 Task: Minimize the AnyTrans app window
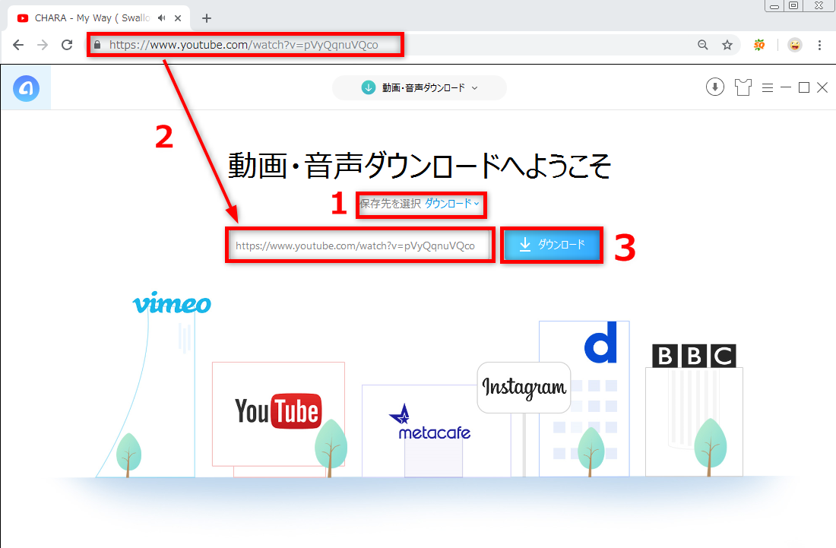coord(785,87)
